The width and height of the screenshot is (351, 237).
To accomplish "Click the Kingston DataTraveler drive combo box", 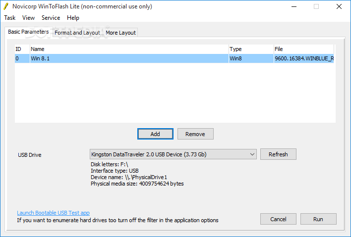I will tap(173, 154).
